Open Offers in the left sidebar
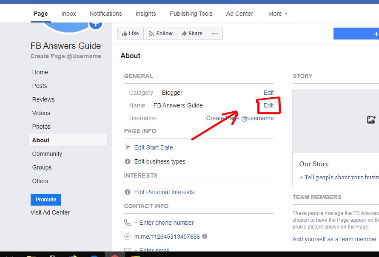The width and height of the screenshot is (379, 257). pyautogui.click(x=40, y=181)
